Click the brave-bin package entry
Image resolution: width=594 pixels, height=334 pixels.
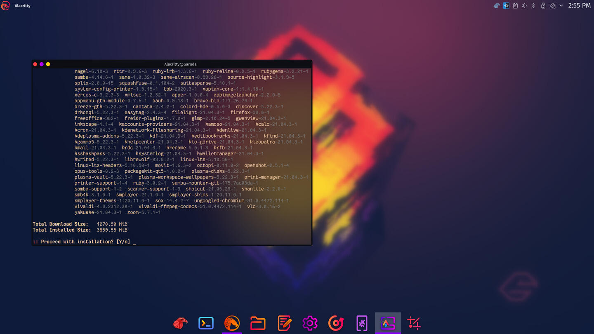(223, 101)
